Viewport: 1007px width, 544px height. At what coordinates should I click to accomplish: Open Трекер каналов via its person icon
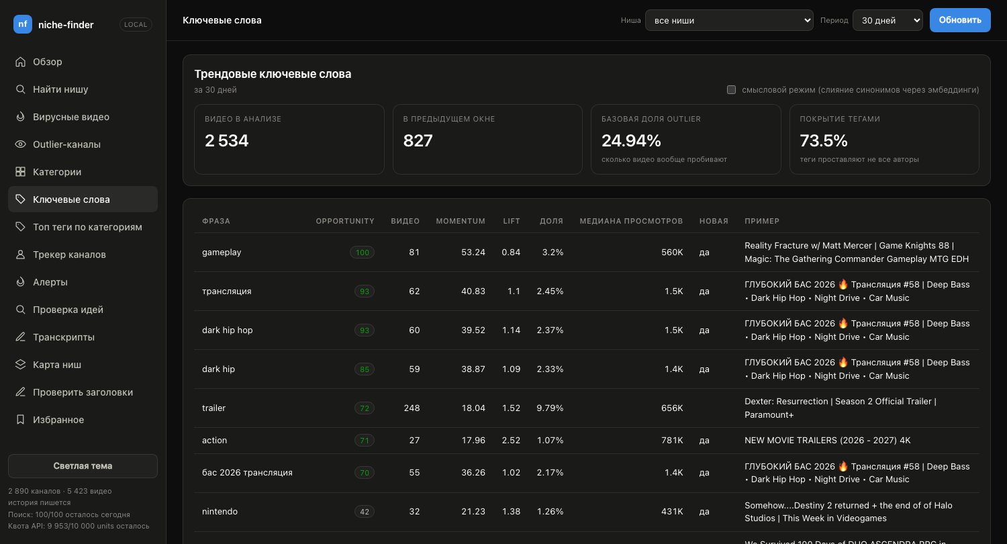(x=20, y=255)
